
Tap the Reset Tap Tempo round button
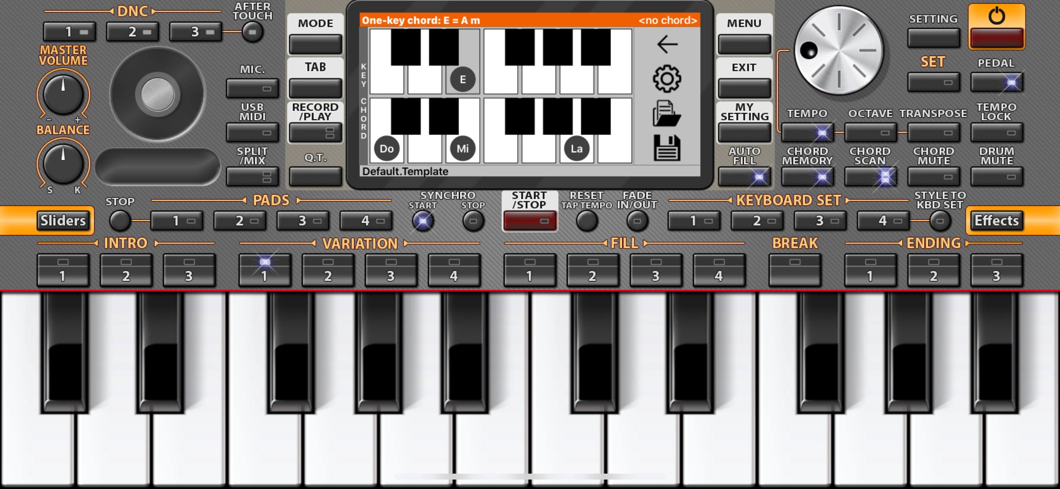[x=586, y=220]
